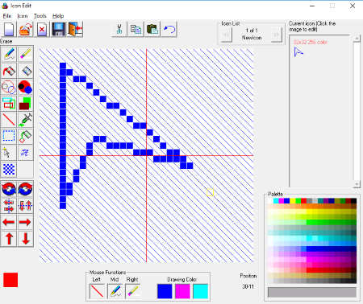Select the Erase tool
The width and height of the screenshot is (363, 304).
click(x=25, y=54)
